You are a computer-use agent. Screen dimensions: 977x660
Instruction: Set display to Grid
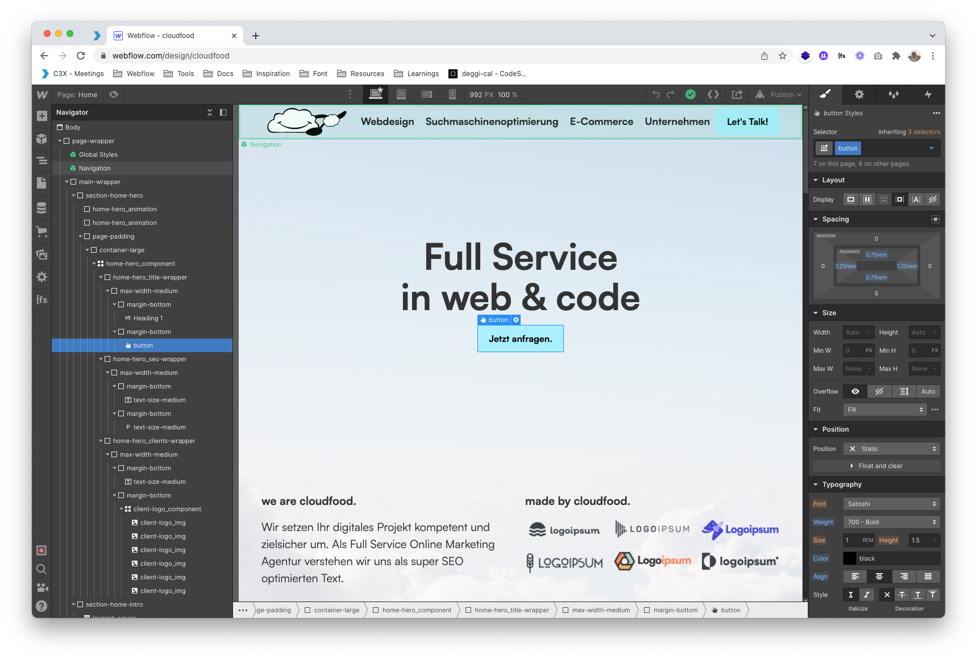[x=884, y=199]
